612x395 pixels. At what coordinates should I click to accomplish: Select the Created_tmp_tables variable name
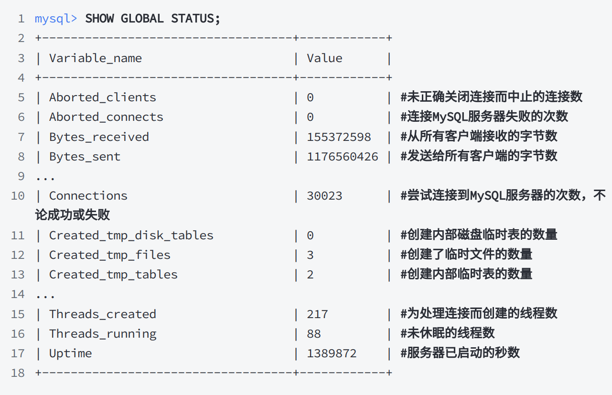coord(113,275)
